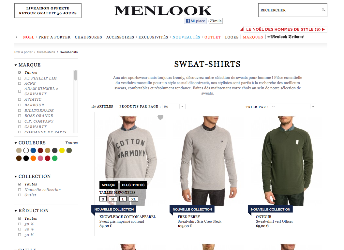Open the CHAUSSURES menu item
The height and width of the screenshot is (250, 344).
tap(88, 37)
